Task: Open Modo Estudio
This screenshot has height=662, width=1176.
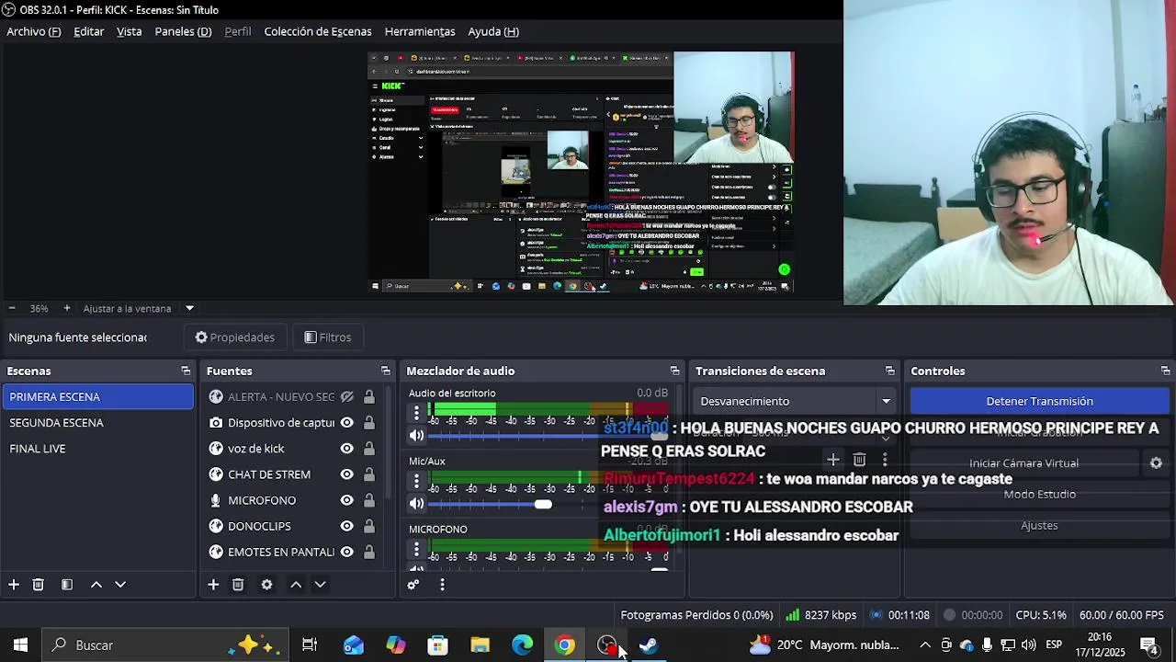Action: point(1039,495)
